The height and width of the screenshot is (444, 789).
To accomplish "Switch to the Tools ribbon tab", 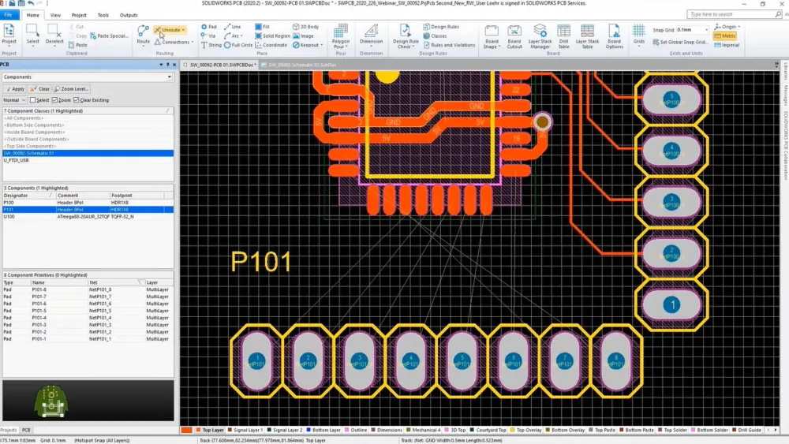I will (103, 15).
